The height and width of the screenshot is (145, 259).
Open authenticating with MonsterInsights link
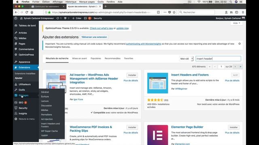[144, 44]
